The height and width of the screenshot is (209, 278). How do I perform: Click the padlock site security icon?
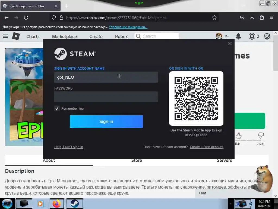click(x=61, y=17)
